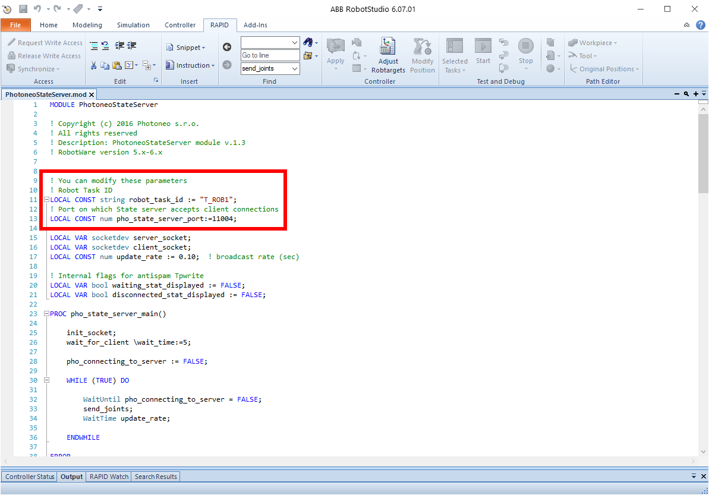Navigate forward with the right arrow icon

227,65
